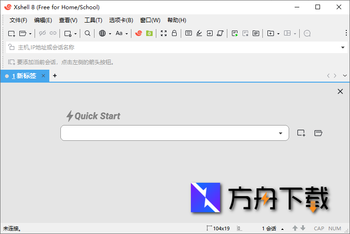
Task: Click the CAP status indicator
Action: click(319, 228)
